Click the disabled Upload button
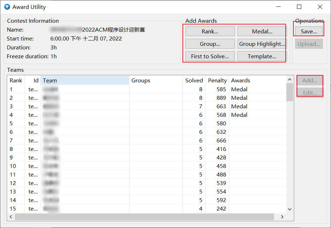 [x=308, y=44]
